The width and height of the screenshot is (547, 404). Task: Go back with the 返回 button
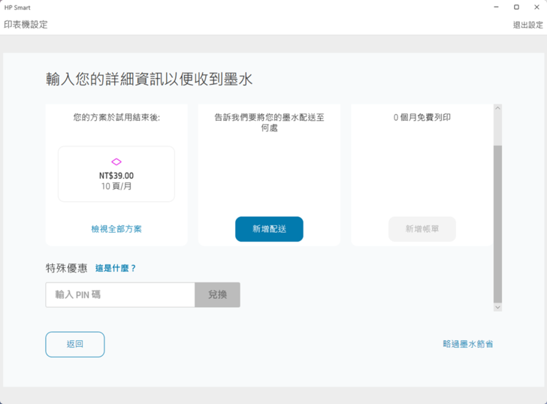point(75,344)
